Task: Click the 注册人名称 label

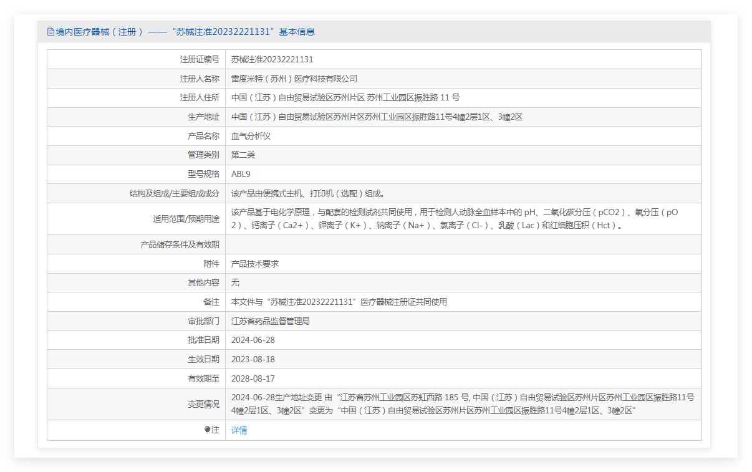Action: click(200, 79)
